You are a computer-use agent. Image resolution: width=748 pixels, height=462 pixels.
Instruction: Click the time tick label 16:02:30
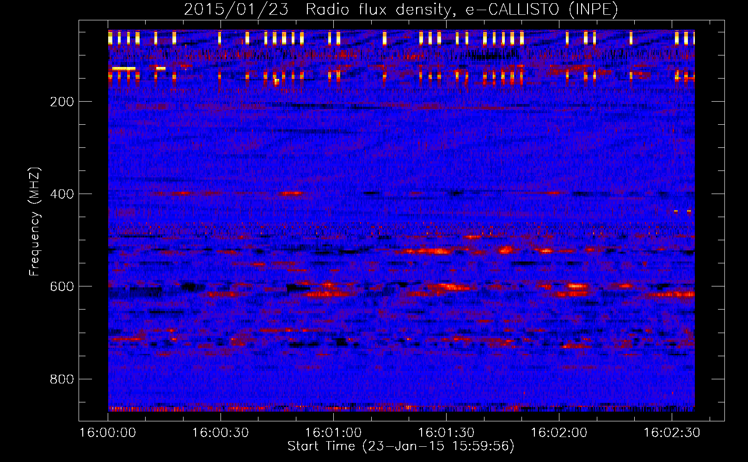(x=672, y=432)
